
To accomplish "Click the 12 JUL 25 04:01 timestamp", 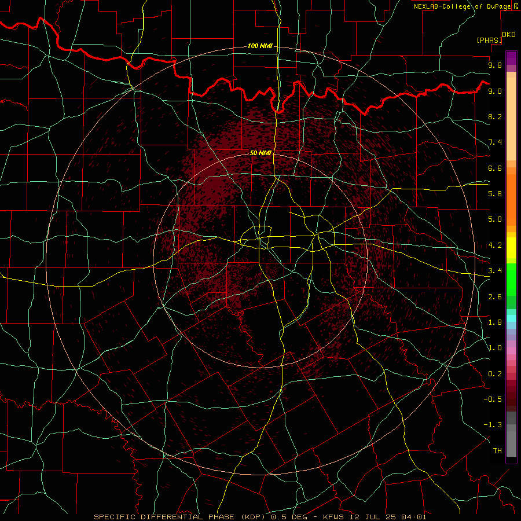I will (388, 517).
